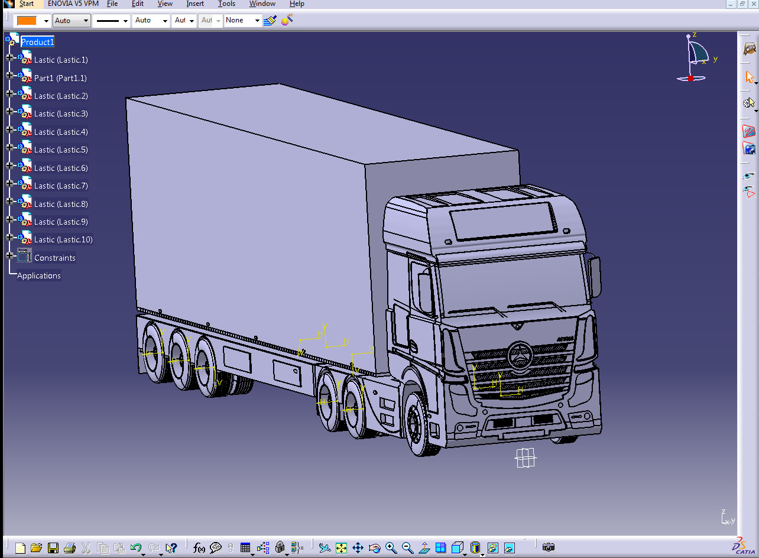Select the Applications tree entry
The image size is (759, 558).
39,276
